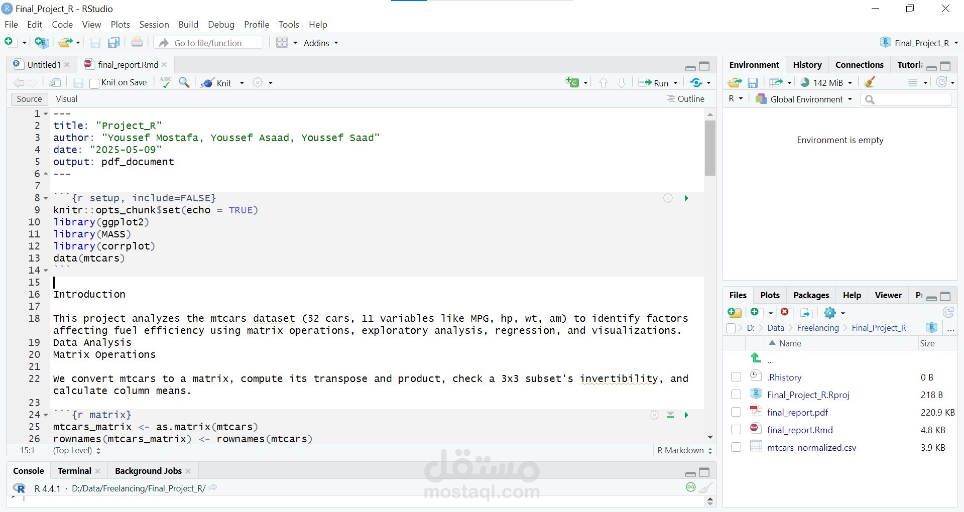The image size is (964, 512).
Task: Show the document in new window
Action: coord(55,83)
